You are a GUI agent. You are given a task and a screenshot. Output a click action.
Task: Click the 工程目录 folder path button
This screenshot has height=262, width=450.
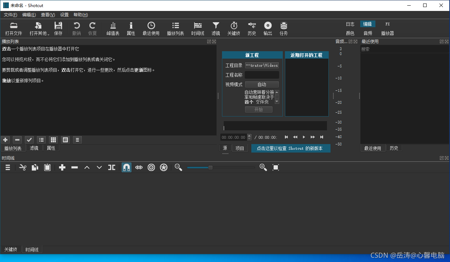[x=262, y=65]
